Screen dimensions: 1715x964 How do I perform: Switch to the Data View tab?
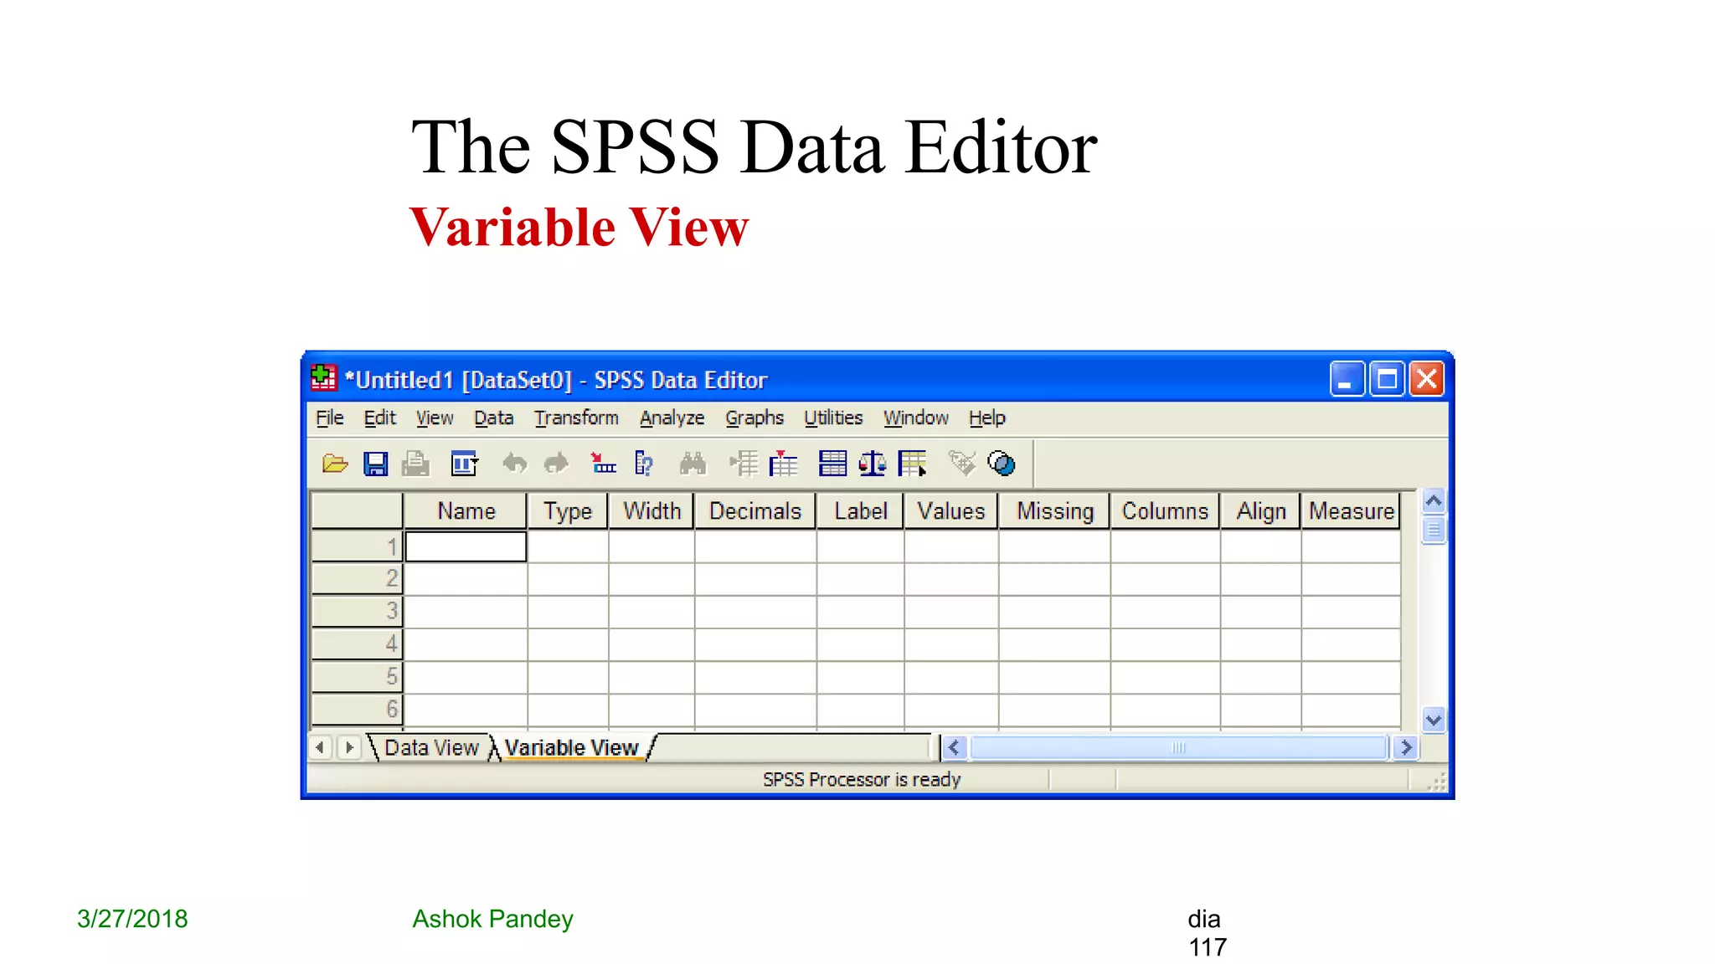click(430, 748)
